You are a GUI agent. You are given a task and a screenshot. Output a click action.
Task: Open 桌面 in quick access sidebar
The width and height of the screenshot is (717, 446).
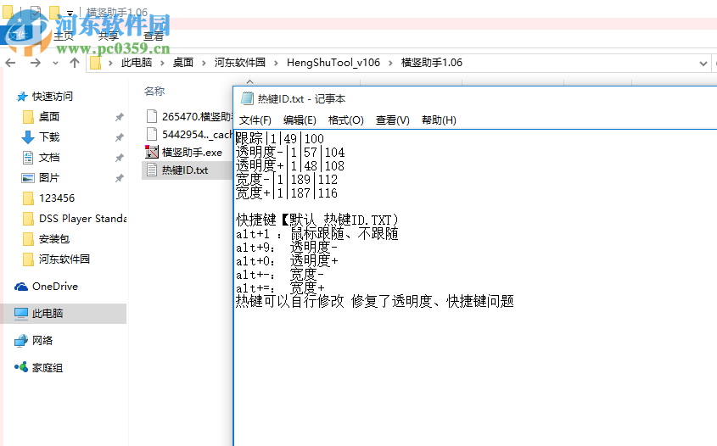49,117
